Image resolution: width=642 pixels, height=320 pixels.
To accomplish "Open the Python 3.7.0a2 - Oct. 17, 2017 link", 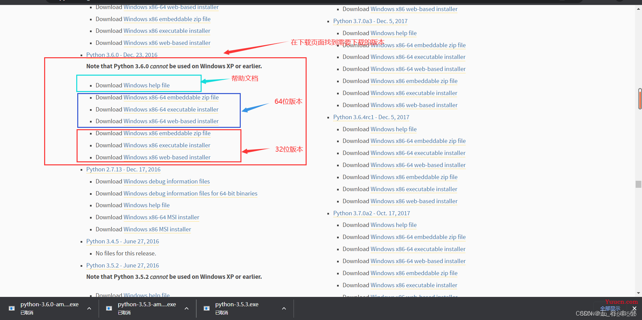I will coord(371,213).
